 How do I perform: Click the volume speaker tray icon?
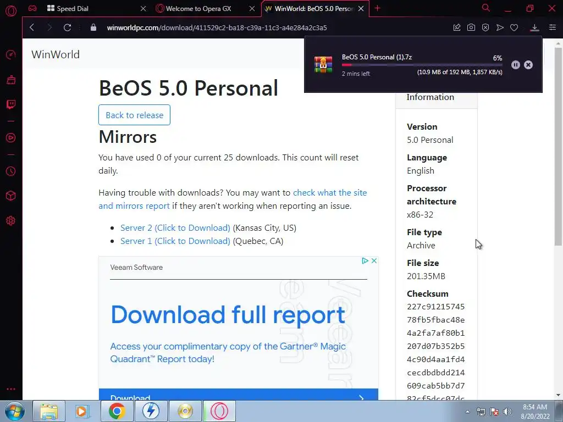click(x=507, y=412)
